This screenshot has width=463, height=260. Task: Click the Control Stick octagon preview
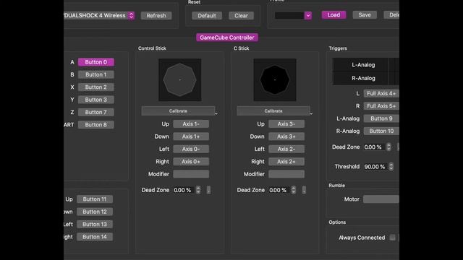click(x=180, y=79)
